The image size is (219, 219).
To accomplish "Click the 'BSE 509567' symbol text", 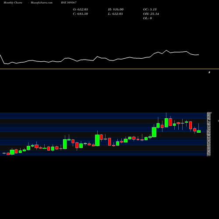I will pyautogui.click(x=69, y=3).
